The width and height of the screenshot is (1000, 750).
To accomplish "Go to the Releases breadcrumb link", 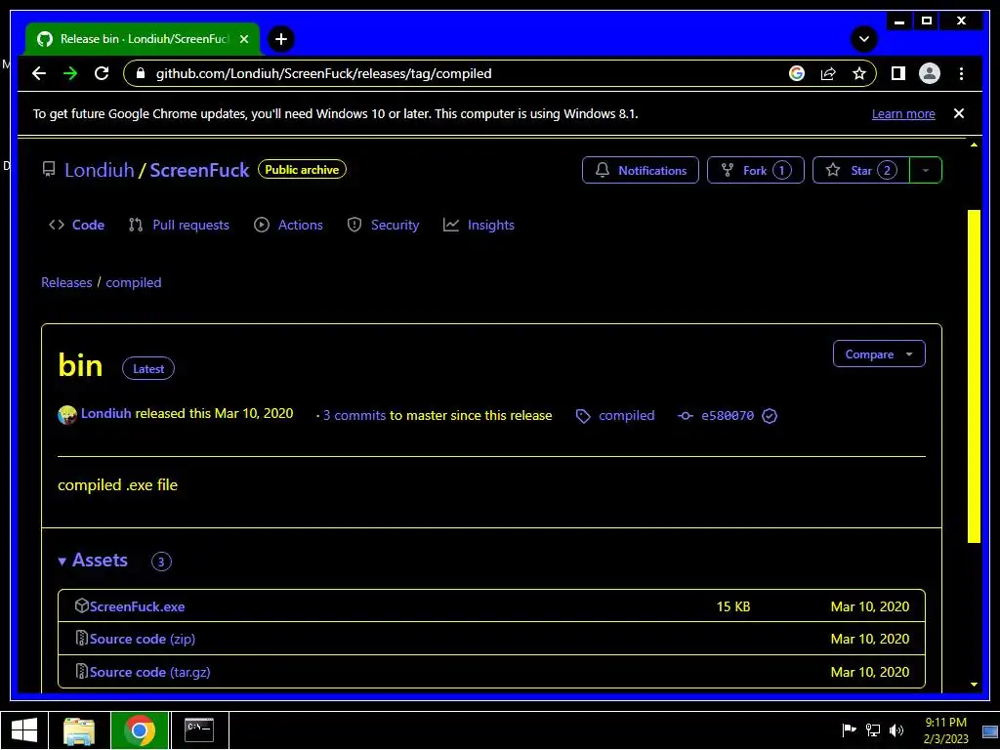I will 66,282.
